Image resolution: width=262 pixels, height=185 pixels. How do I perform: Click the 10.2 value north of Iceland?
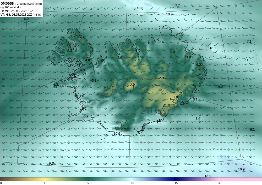point(169,14)
